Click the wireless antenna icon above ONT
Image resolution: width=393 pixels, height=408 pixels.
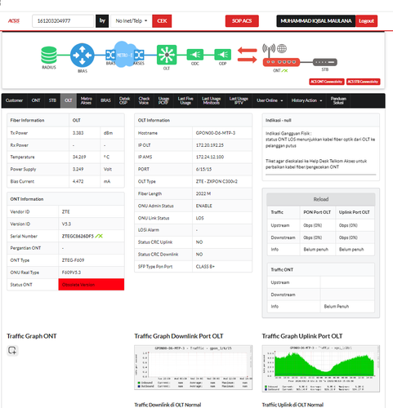coord(269,50)
